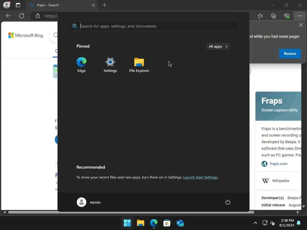
Task: Open the Edge Collections icon
Action: pyautogui.click(x=273, y=16)
